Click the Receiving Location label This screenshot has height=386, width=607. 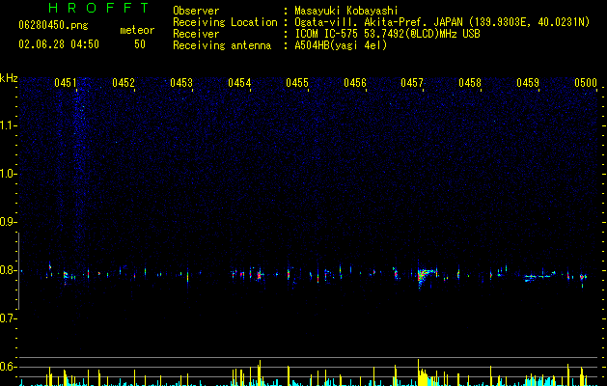(225, 22)
